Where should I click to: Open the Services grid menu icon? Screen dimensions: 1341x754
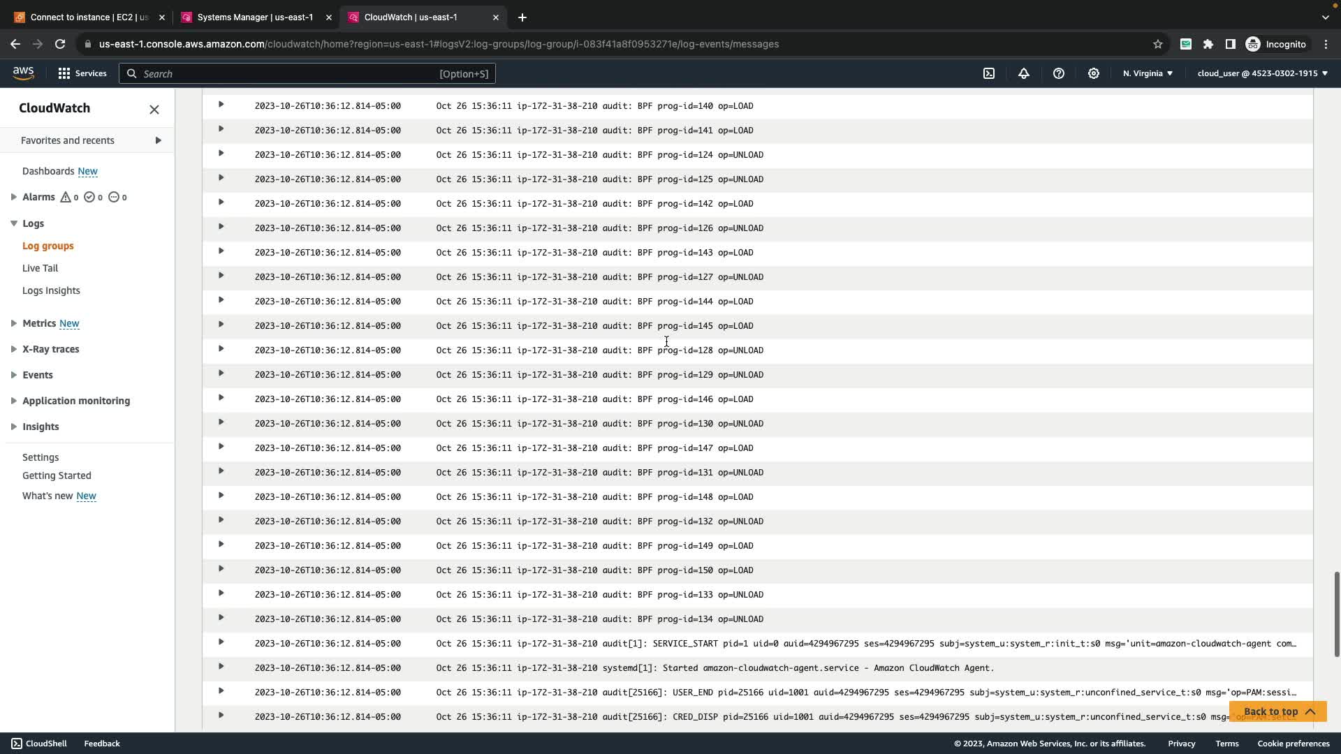click(64, 73)
